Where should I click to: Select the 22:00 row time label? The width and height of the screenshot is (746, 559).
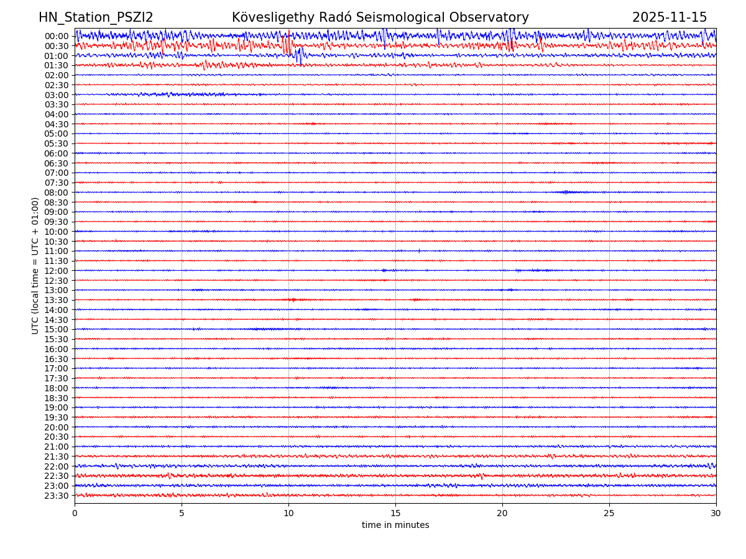coord(57,466)
